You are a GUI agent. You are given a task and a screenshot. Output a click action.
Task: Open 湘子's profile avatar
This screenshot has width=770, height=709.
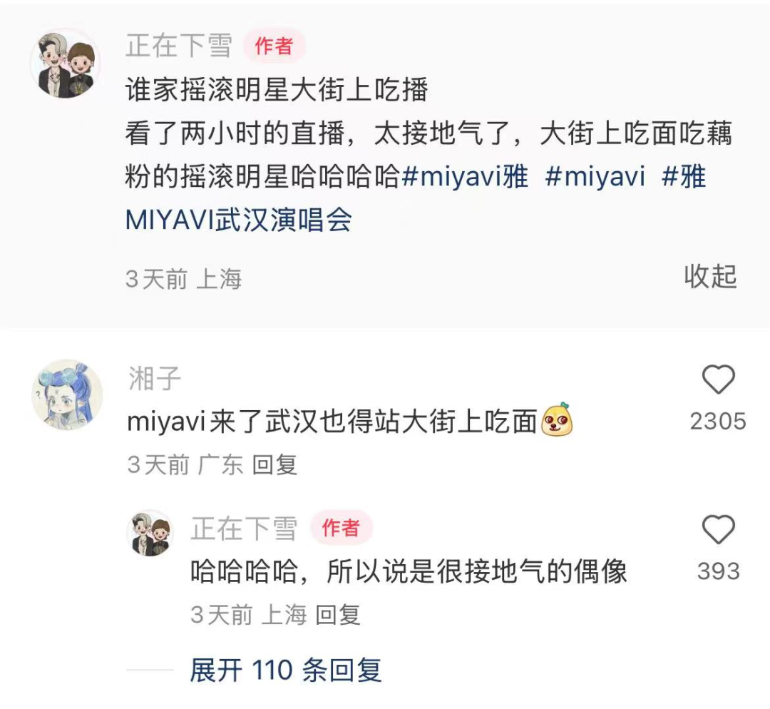(x=67, y=394)
